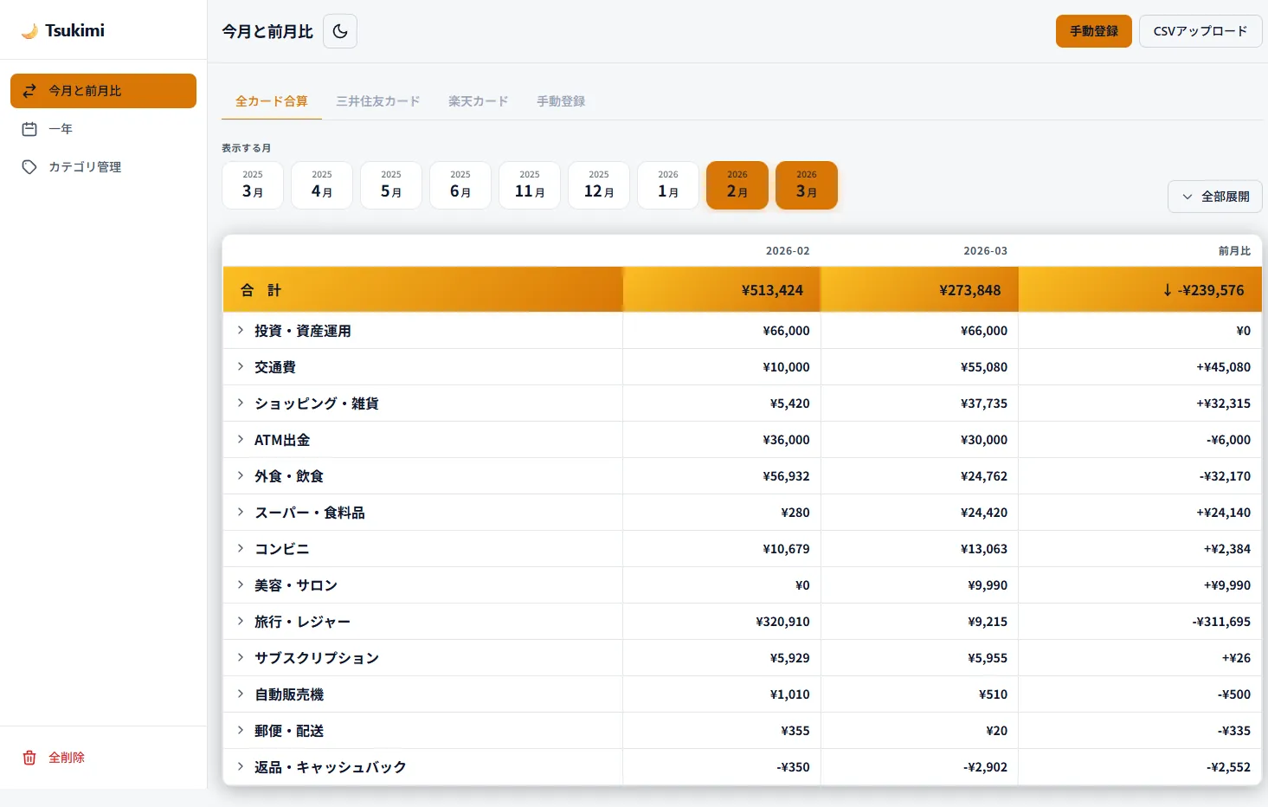The width and height of the screenshot is (1268, 807).
Task: Click the 全部展開 expand-all button
Action: (x=1215, y=197)
